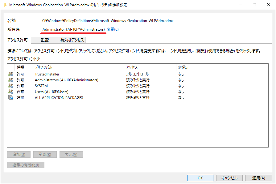Select the アクセス許可 tab
Viewport: 276px width, 184px height.
tap(18, 40)
